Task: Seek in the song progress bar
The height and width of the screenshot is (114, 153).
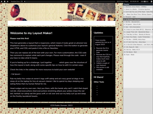Action: (x=70, y=1)
